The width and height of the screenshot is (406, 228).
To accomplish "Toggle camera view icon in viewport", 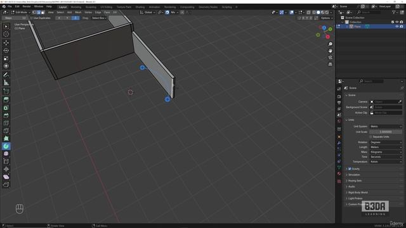I will coord(330,58).
